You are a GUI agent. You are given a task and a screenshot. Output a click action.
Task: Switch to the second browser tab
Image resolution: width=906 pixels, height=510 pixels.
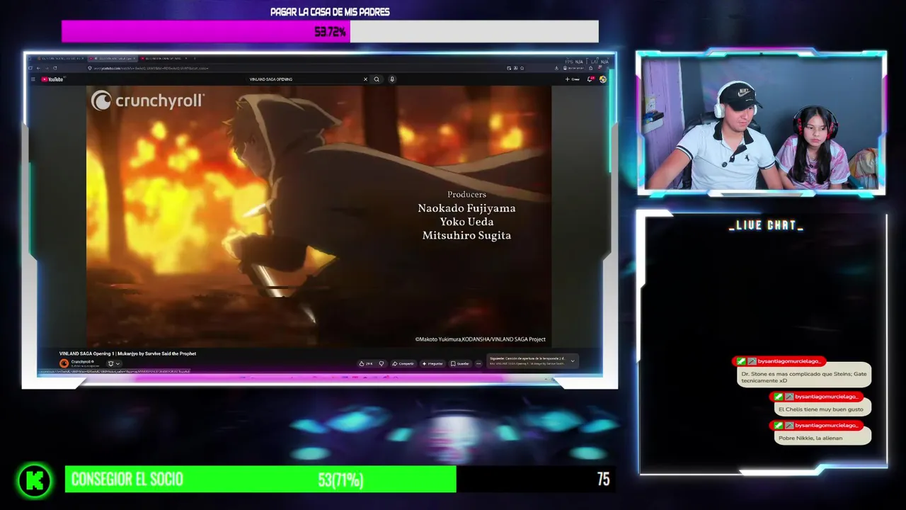tap(112, 58)
